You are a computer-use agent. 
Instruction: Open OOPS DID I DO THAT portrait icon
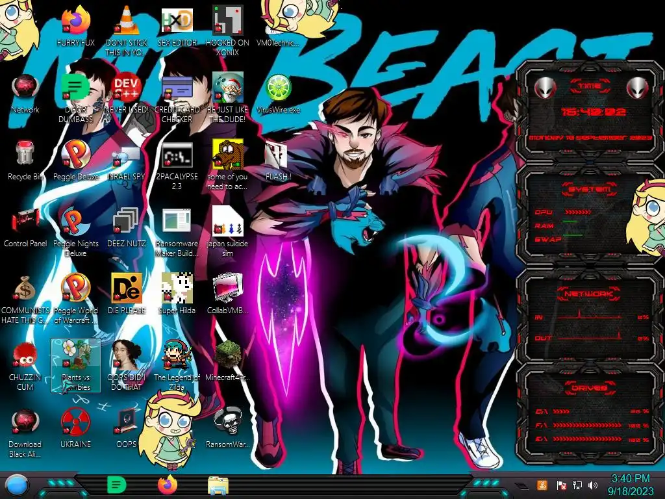tap(127, 355)
